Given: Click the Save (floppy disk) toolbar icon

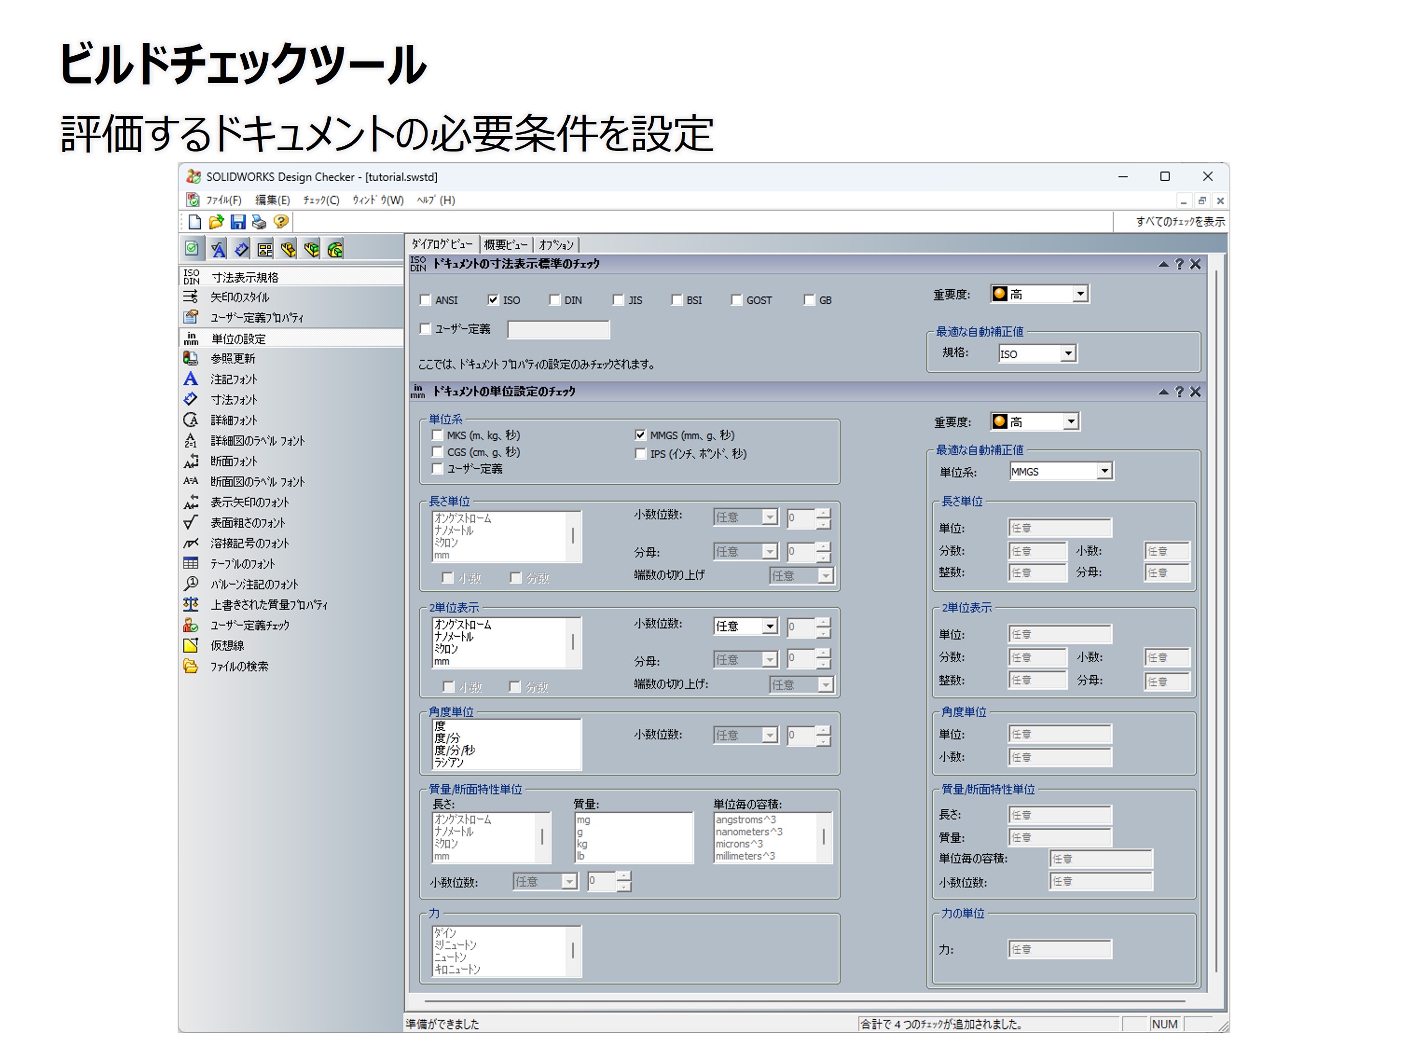Looking at the screenshot, I should click(x=238, y=222).
